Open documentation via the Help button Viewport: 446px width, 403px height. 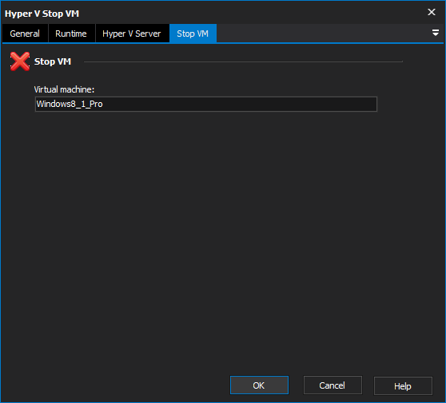click(x=403, y=385)
